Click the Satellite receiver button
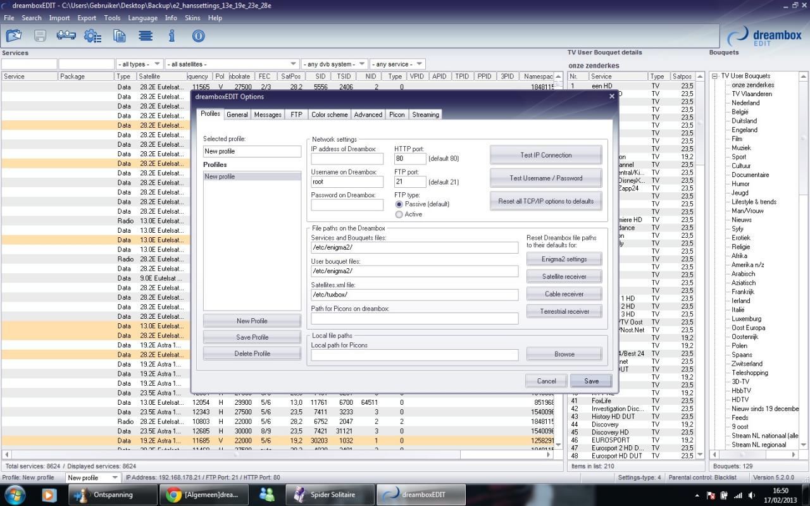810x506 pixels. [564, 276]
